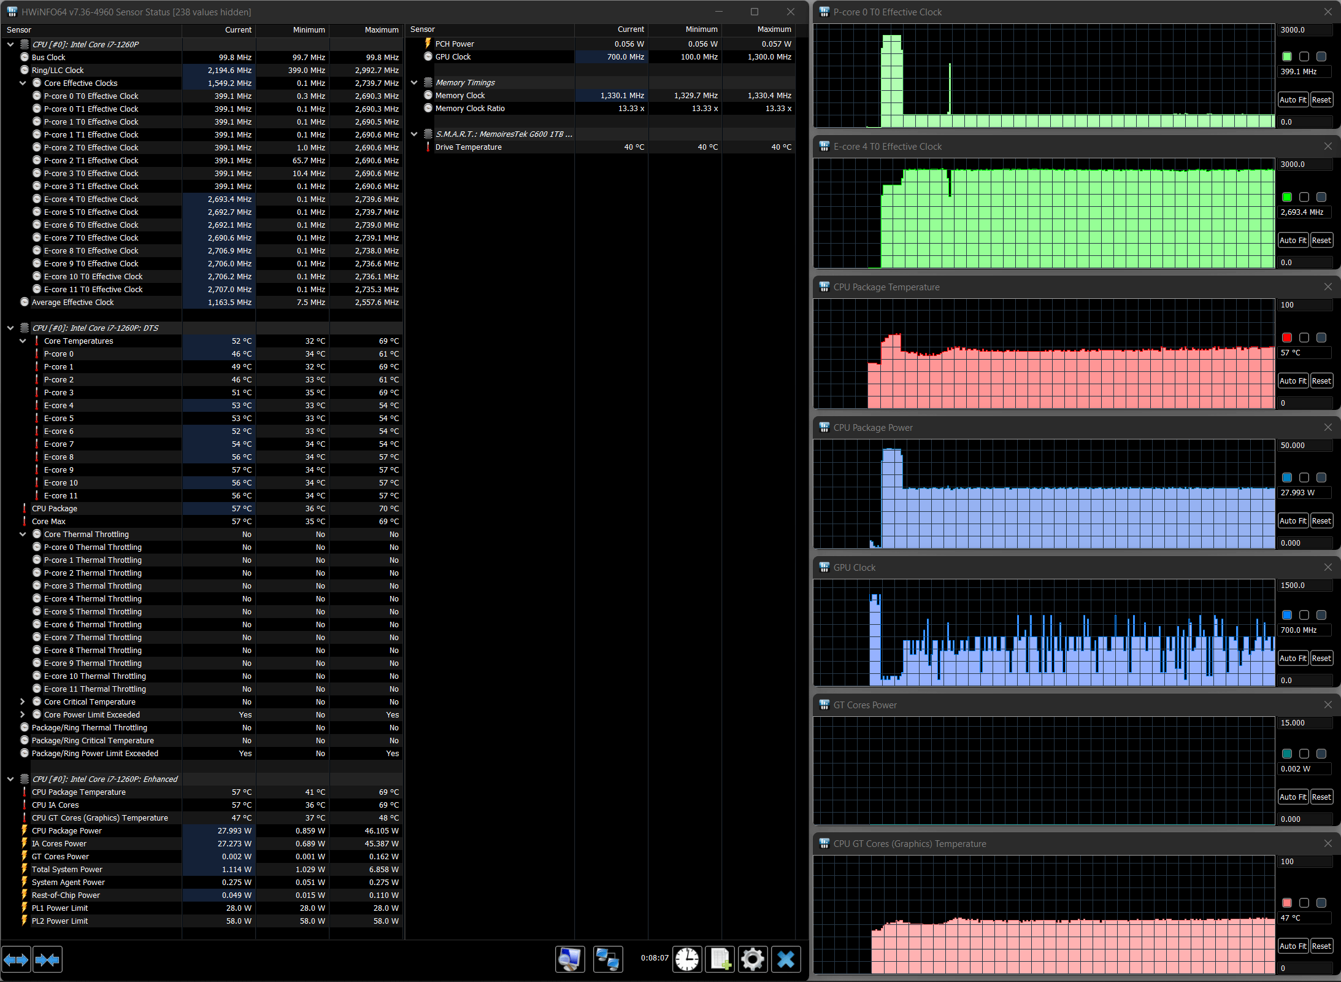The width and height of the screenshot is (1341, 982).
Task: Open sensor settings gear icon
Action: point(753,959)
